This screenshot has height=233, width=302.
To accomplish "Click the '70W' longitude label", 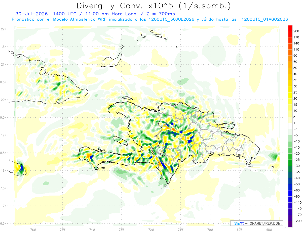I will (x=210, y=229).
